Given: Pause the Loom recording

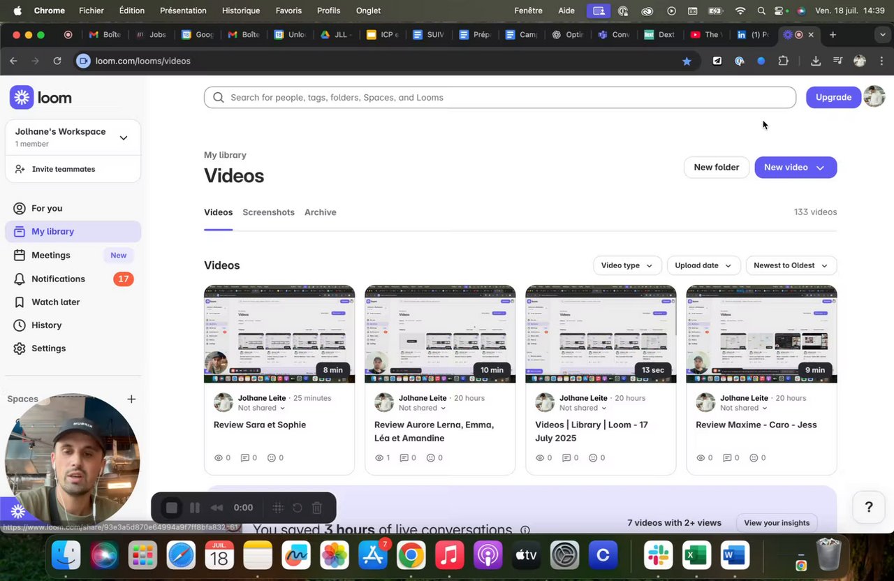Looking at the screenshot, I should pyautogui.click(x=195, y=508).
